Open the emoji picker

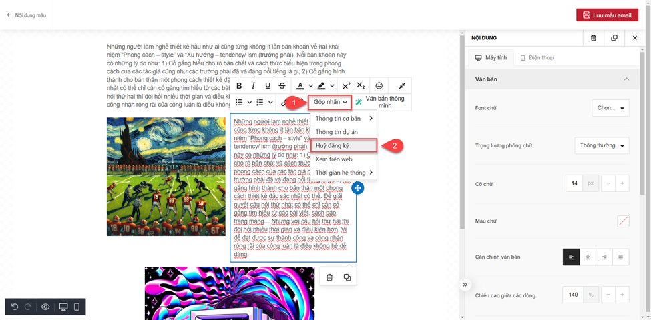[379, 86]
